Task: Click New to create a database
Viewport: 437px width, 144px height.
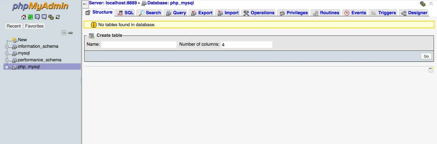Action: coord(22,40)
